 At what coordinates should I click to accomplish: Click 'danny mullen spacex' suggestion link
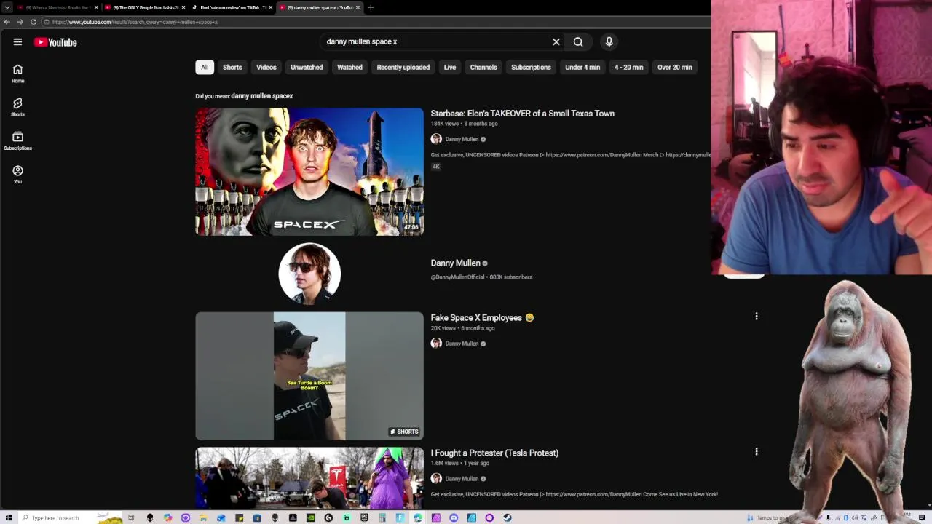(262, 96)
